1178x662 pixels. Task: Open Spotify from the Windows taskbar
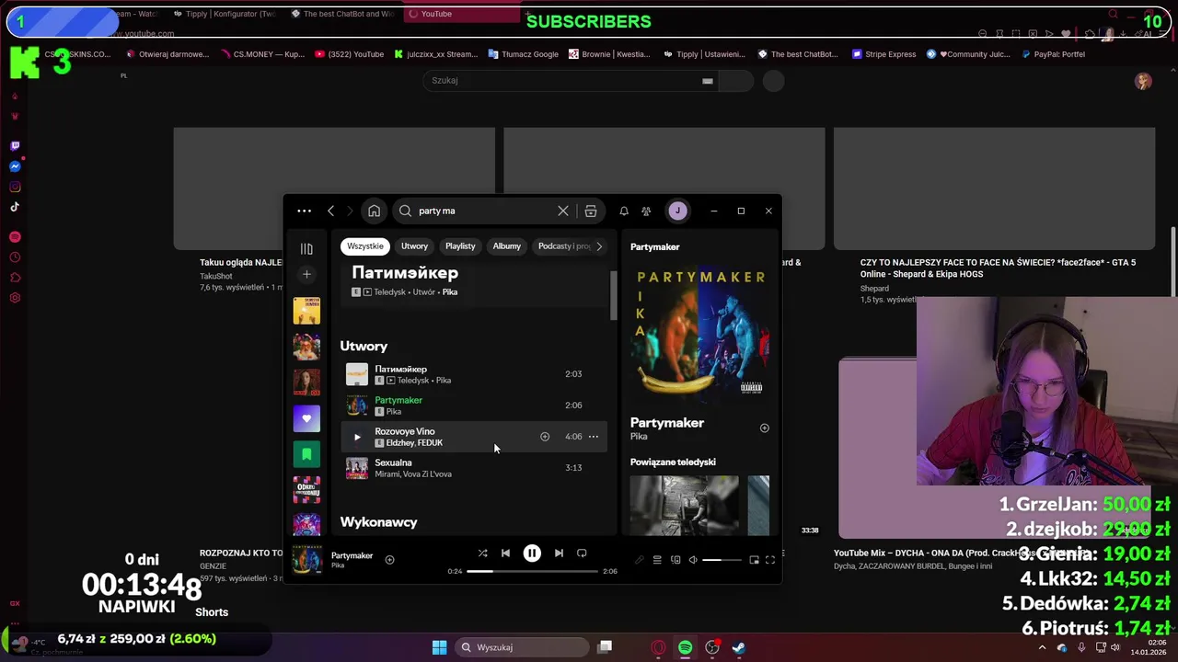click(x=686, y=647)
